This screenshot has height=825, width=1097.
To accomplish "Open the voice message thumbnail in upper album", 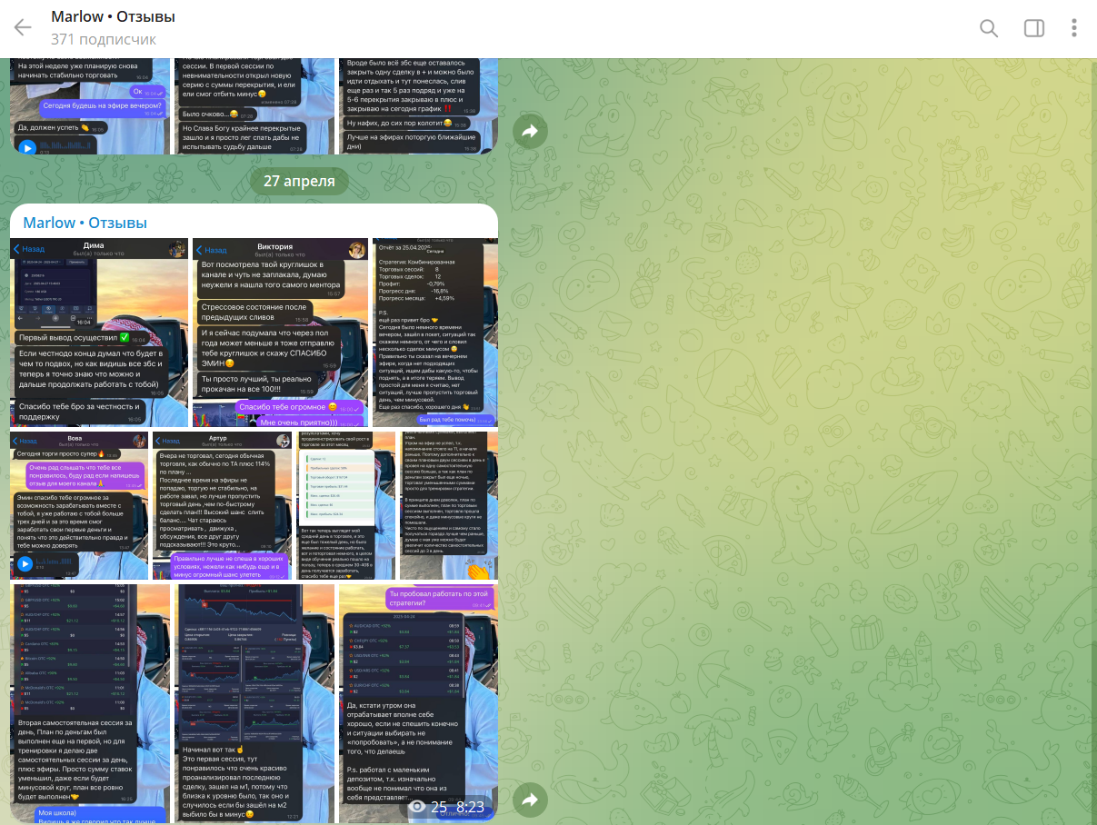I will coord(90,105).
